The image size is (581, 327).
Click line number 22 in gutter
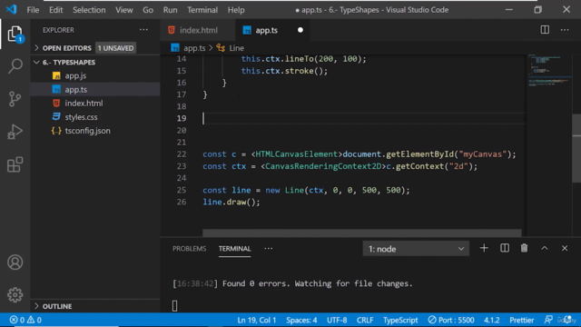(182, 154)
